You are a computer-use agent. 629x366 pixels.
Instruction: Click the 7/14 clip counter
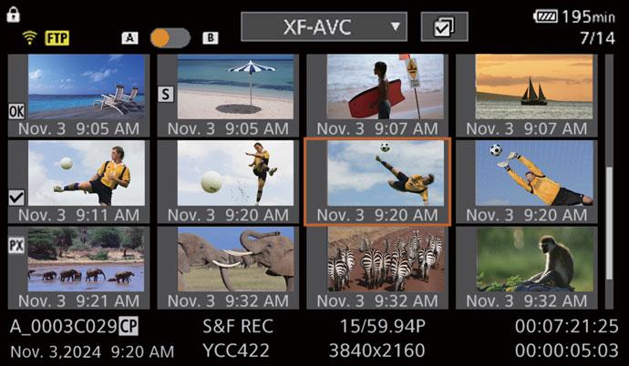(598, 38)
